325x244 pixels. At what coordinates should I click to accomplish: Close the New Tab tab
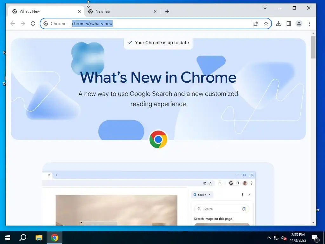coord(155,12)
